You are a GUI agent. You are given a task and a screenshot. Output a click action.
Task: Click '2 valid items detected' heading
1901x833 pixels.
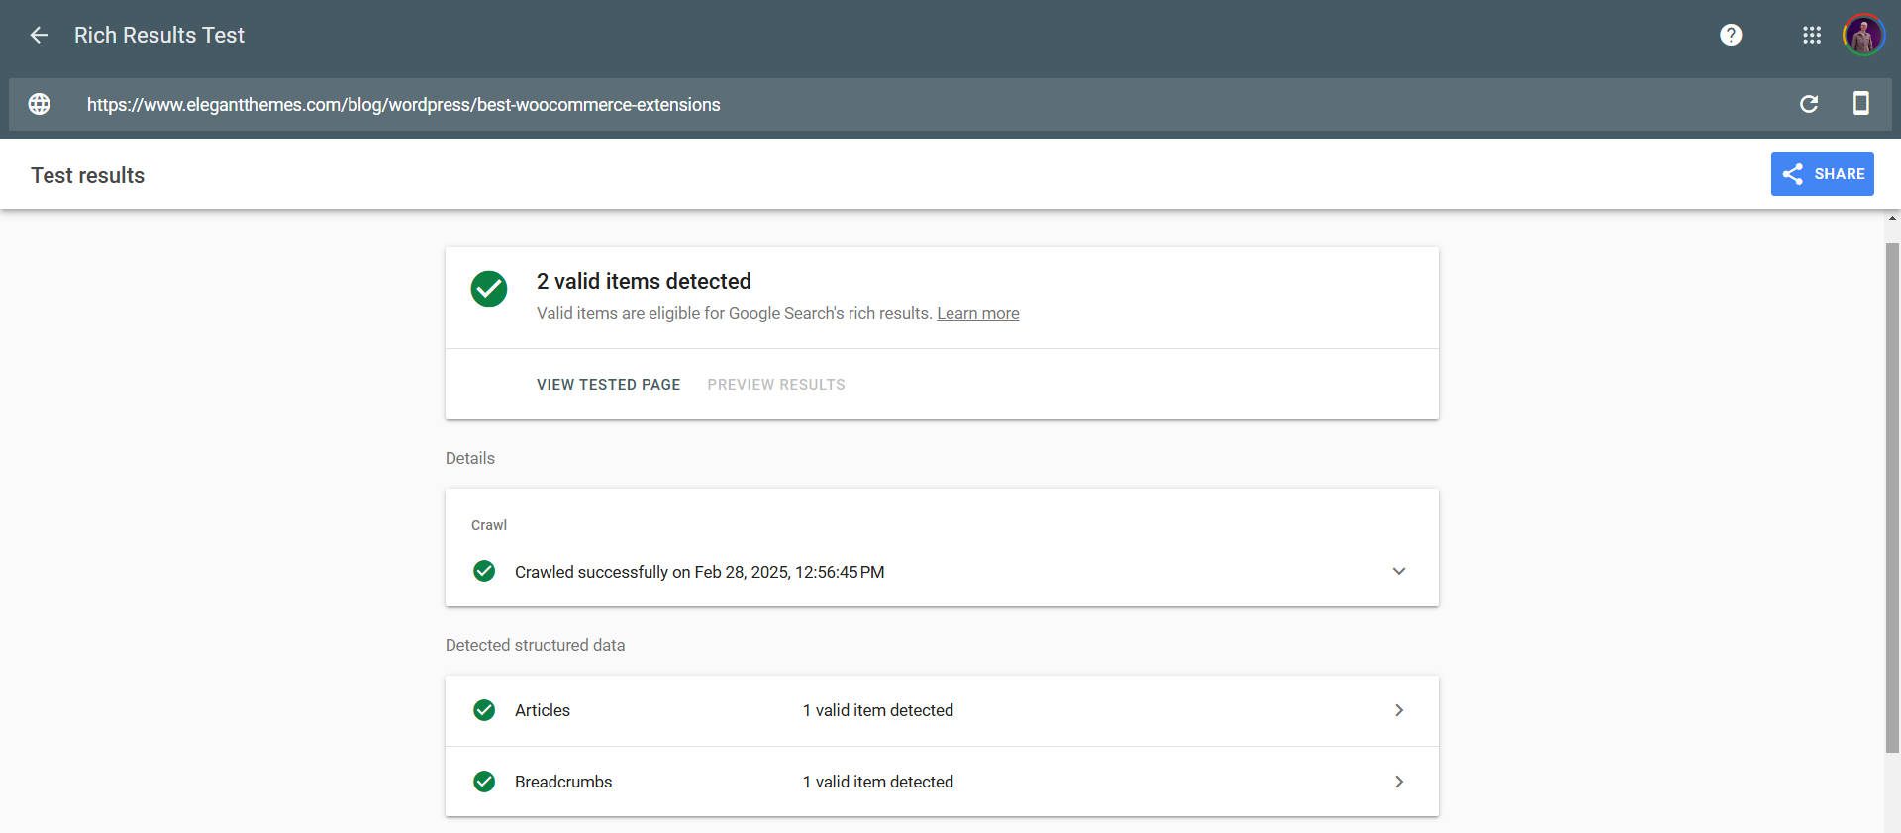644,281
